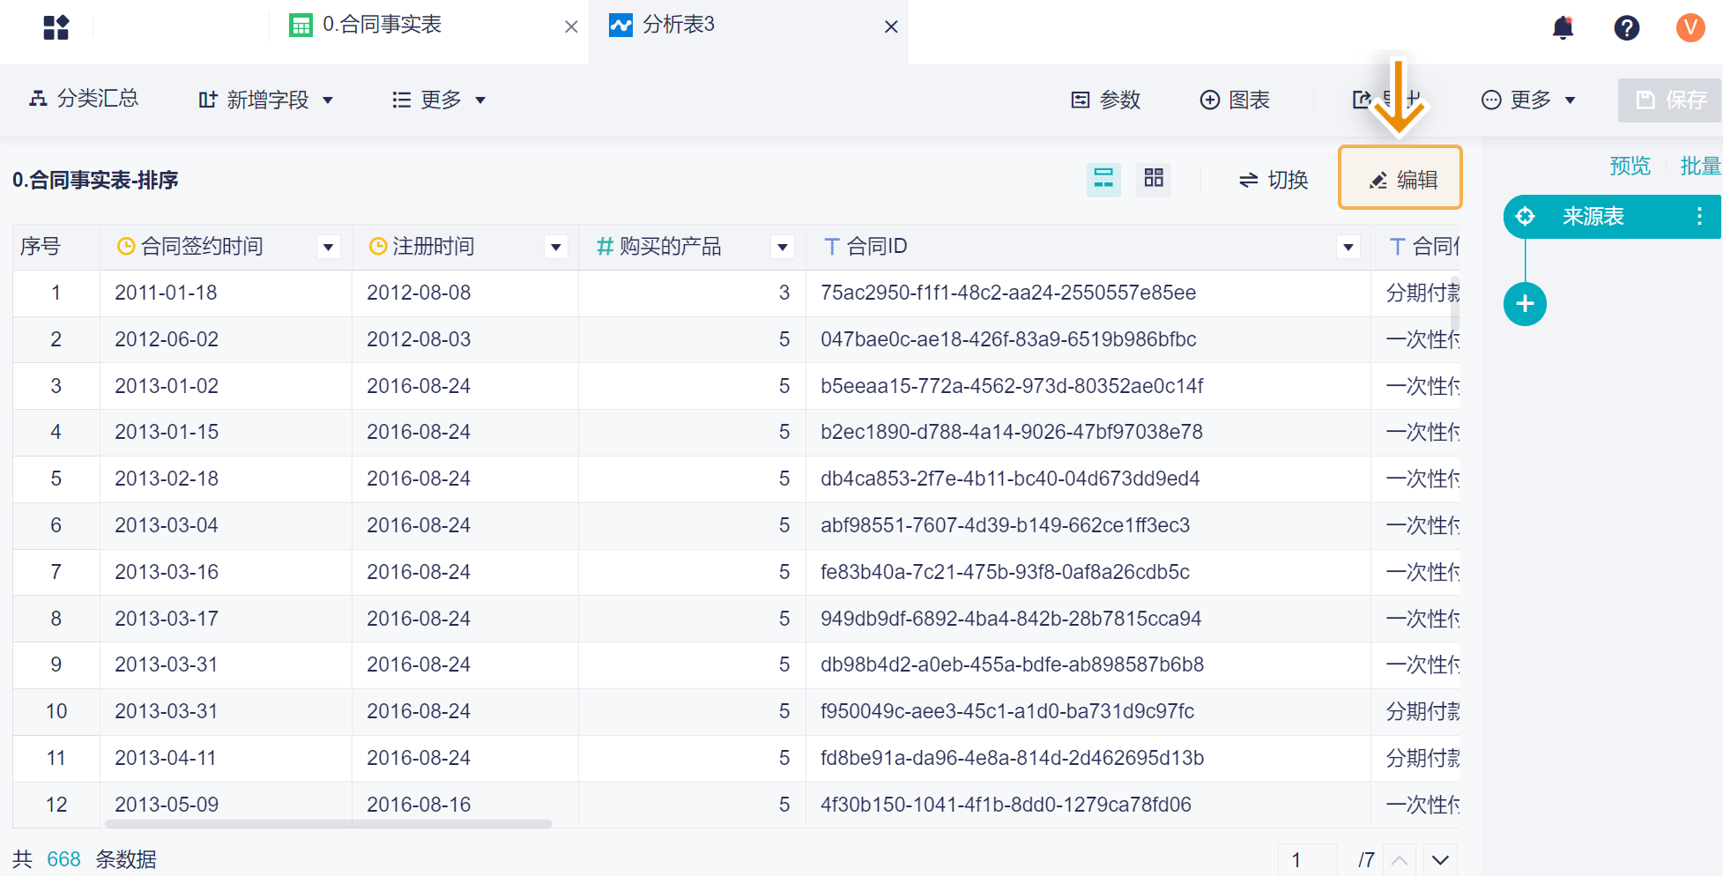Open the 参数 settings

1105,100
